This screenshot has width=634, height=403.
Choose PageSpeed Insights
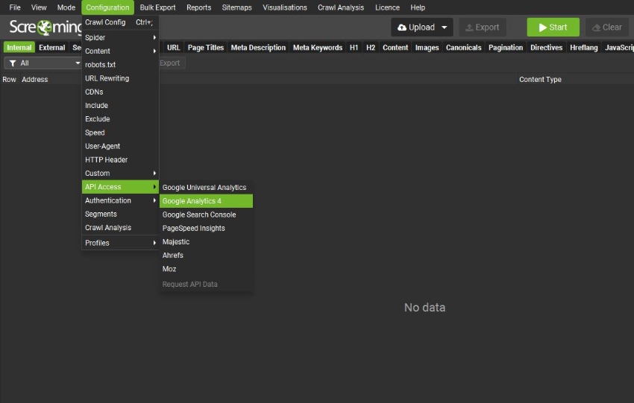point(206,228)
